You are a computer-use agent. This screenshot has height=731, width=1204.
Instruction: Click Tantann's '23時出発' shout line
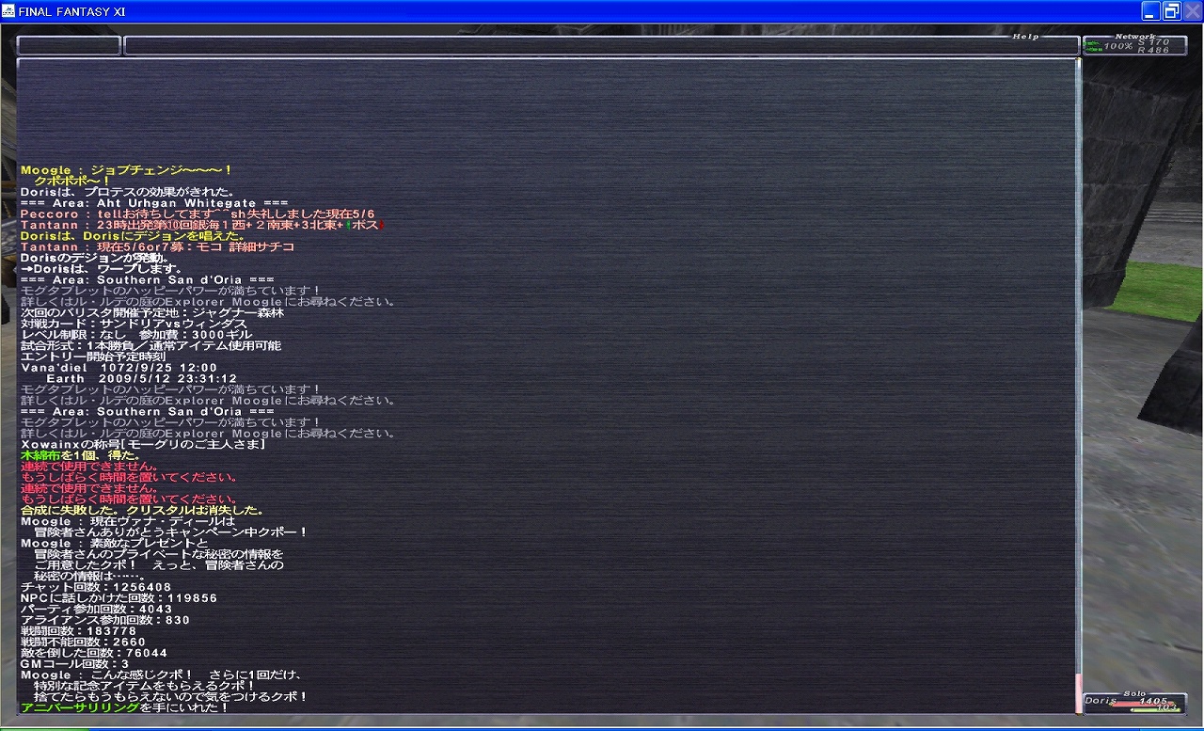pyautogui.click(x=203, y=225)
